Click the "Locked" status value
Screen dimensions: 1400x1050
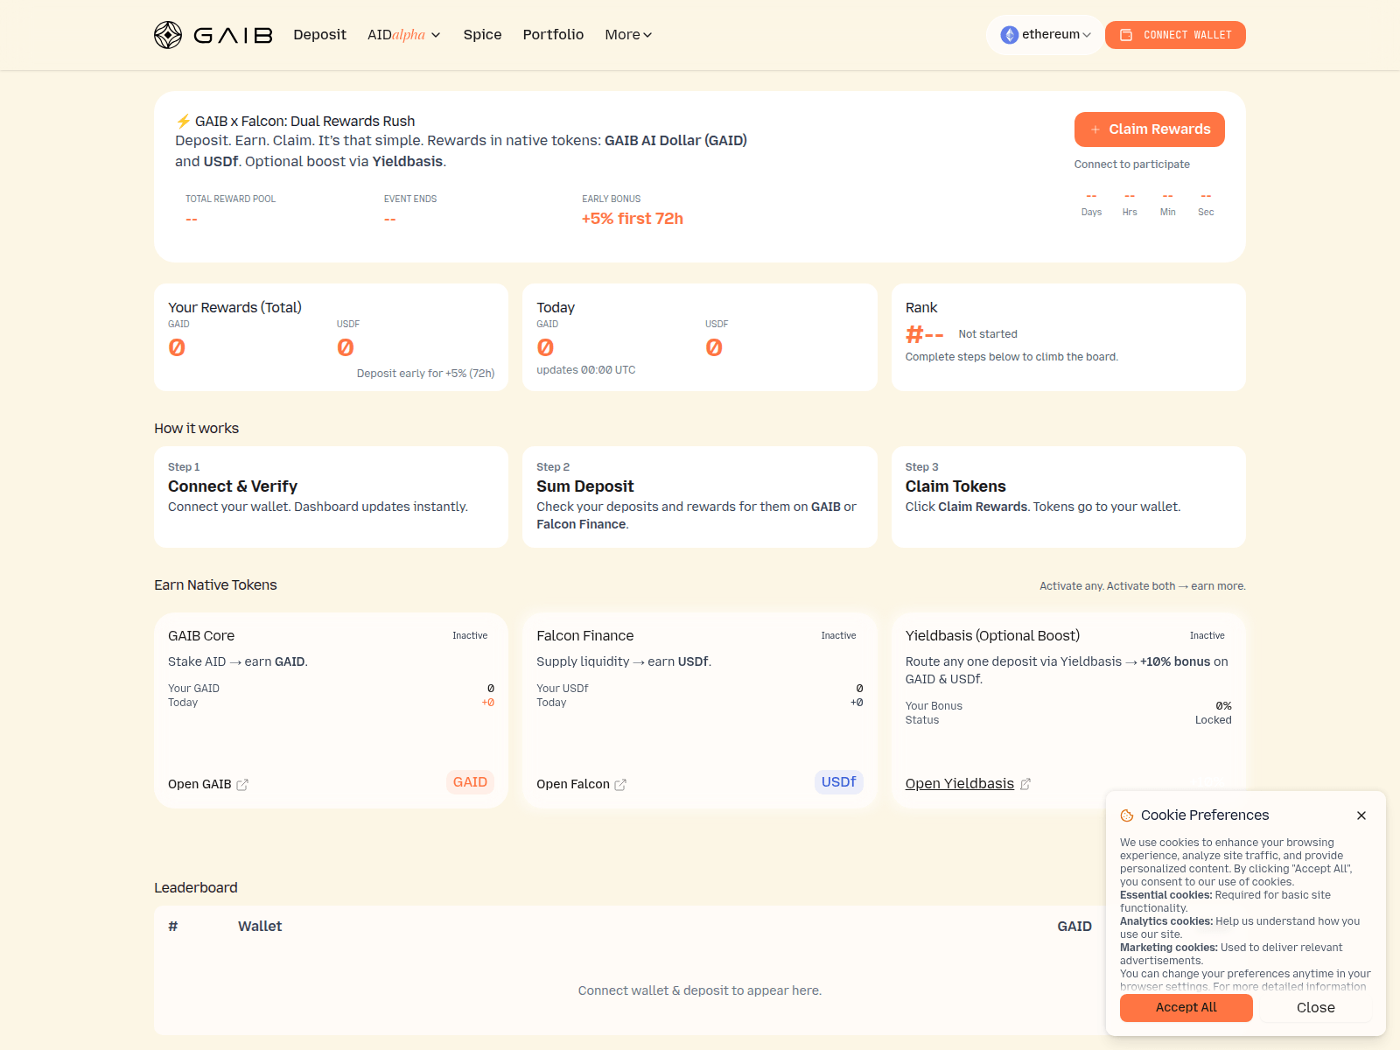[x=1213, y=720]
